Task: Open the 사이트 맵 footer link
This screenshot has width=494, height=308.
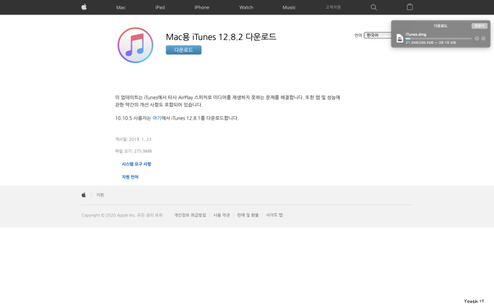Action: [x=274, y=215]
